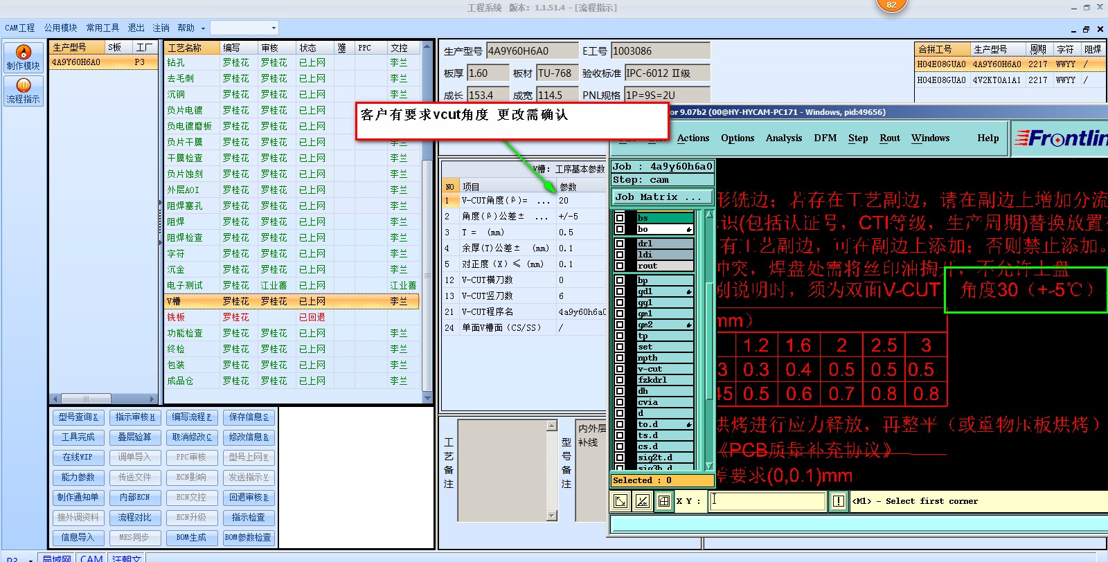The image size is (1108, 562).
Task: Click the 工艺名称 column header
Action: (x=192, y=48)
